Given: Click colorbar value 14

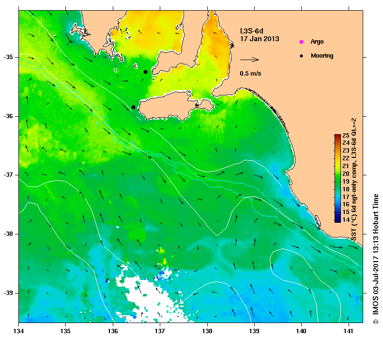Looking at the screenshot, I should 346,219.
